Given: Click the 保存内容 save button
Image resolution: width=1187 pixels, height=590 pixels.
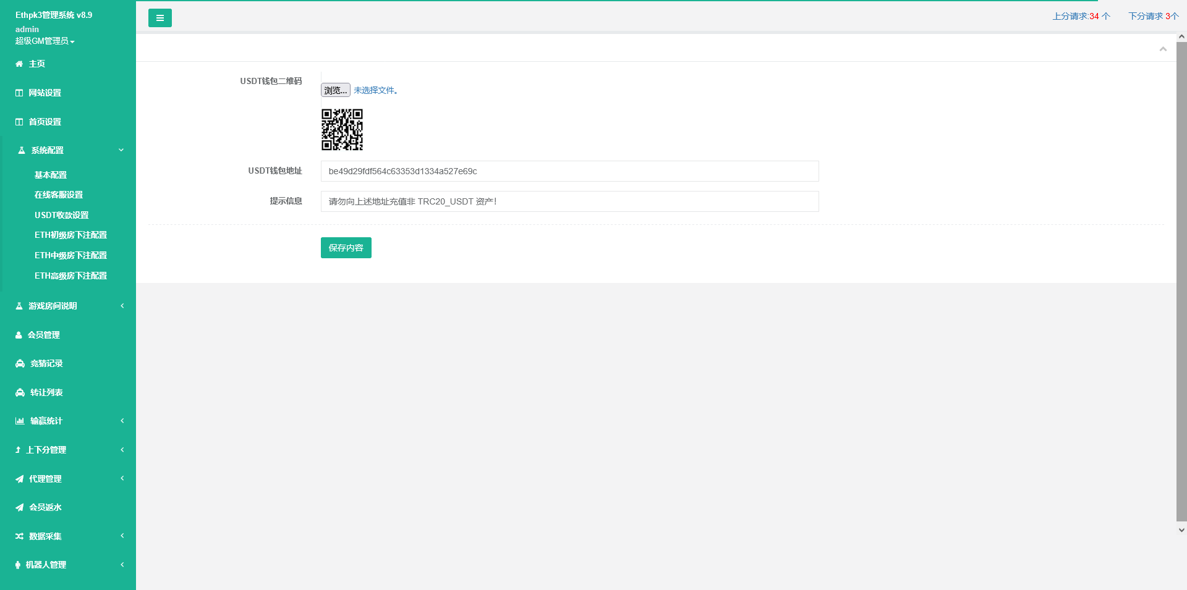Looking at the screenshot, I should [x=346, y=248].
